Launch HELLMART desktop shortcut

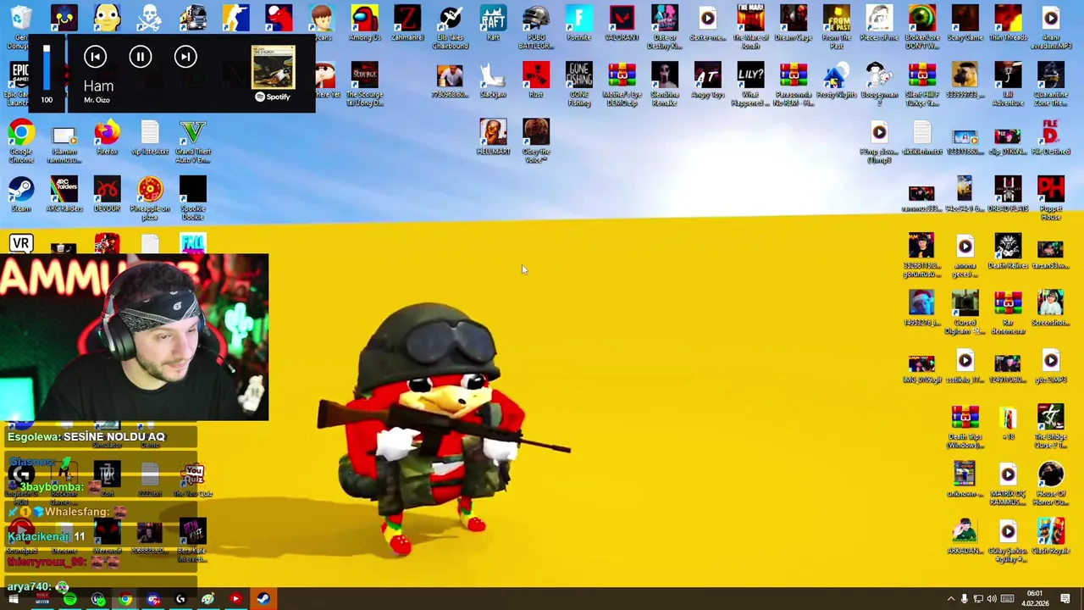pyautogui.click(x=493, y=137)
